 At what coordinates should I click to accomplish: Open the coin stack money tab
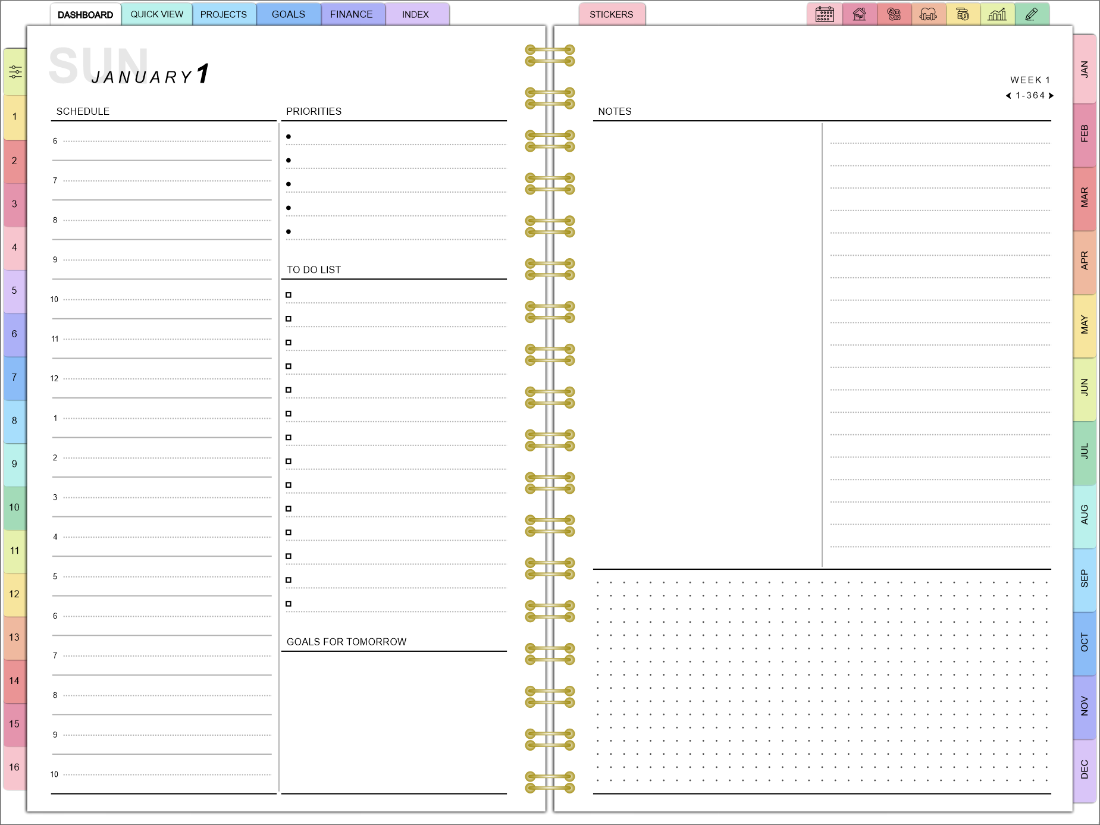963,14
